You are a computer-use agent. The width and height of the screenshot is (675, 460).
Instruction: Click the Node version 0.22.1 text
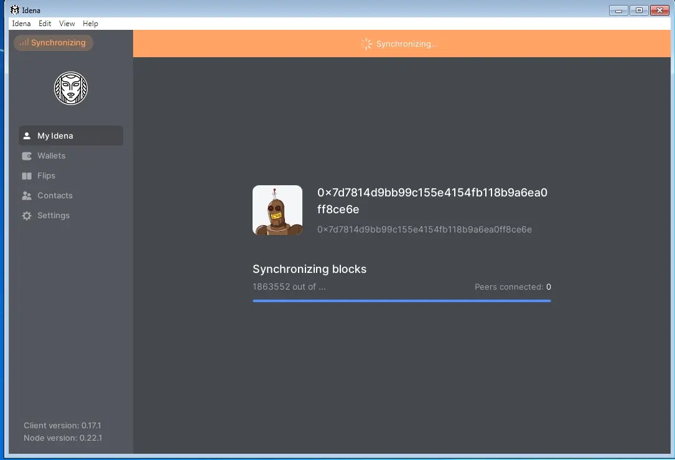(63, 438)
